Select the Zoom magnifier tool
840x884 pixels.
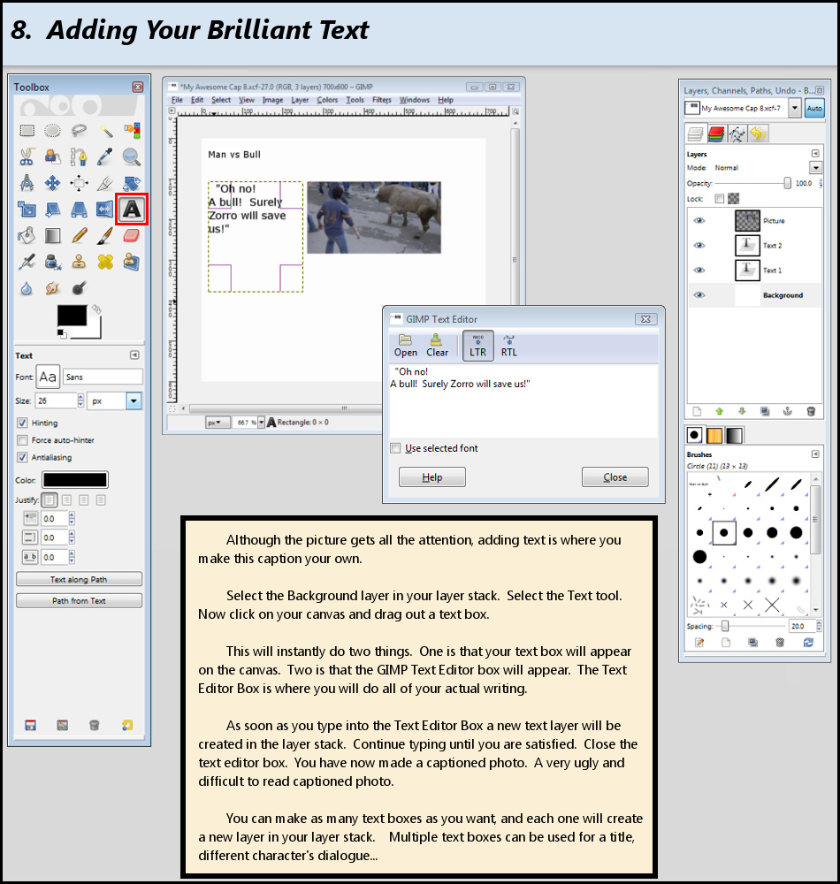tap(132, 156)
